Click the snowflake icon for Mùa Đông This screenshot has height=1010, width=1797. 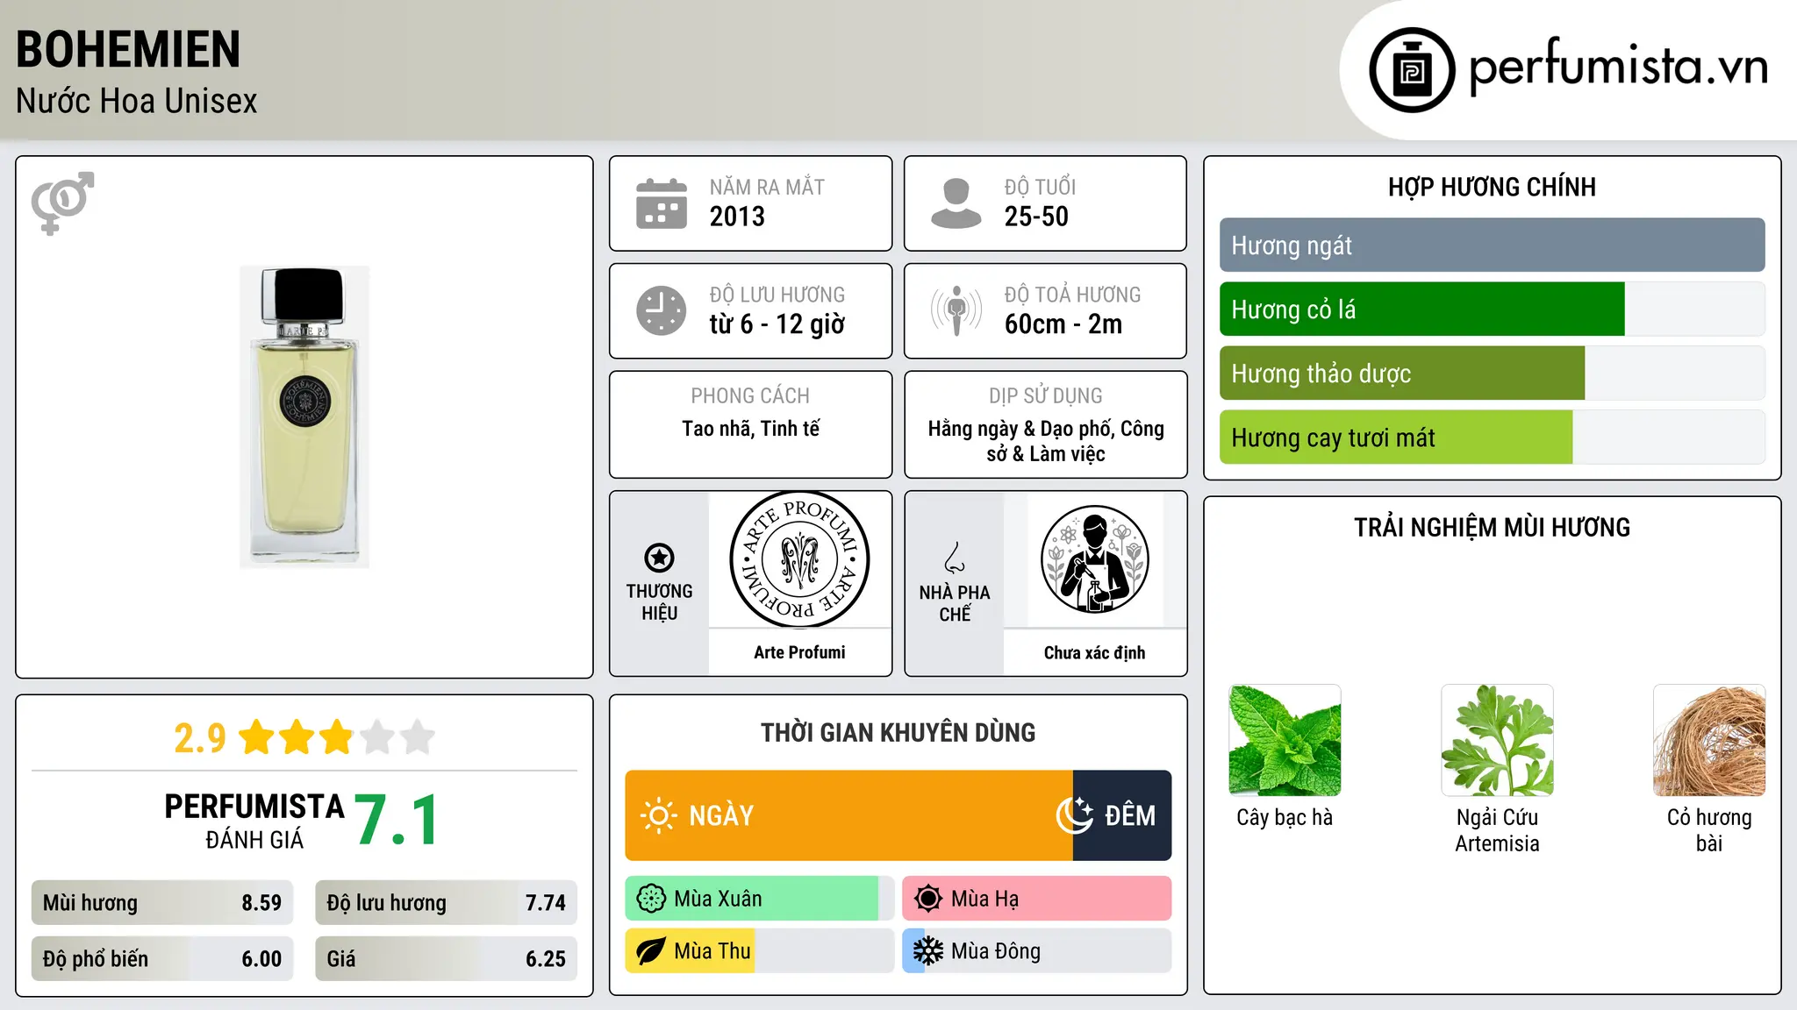(928, 951)
